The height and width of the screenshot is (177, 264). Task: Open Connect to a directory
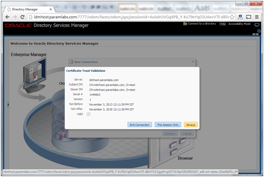click(202, 23)
